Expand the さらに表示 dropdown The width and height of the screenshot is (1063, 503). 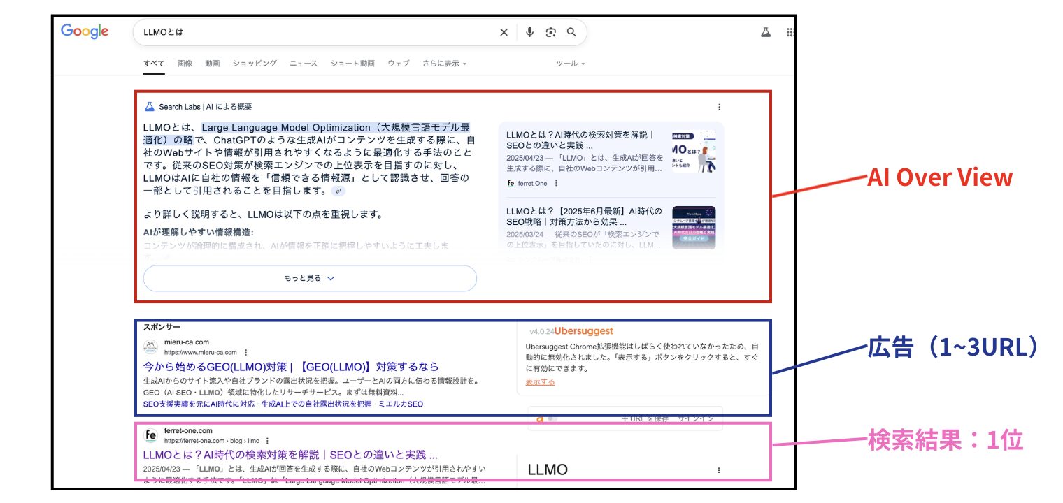444,64
